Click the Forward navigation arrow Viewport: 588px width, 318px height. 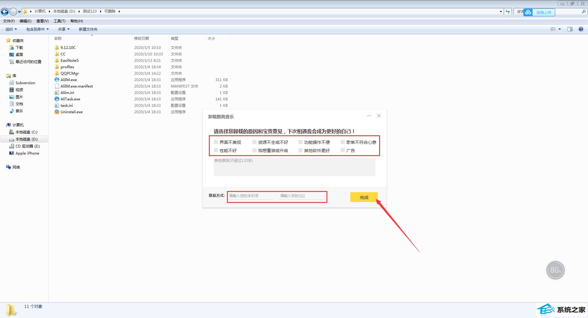point(13,12)
